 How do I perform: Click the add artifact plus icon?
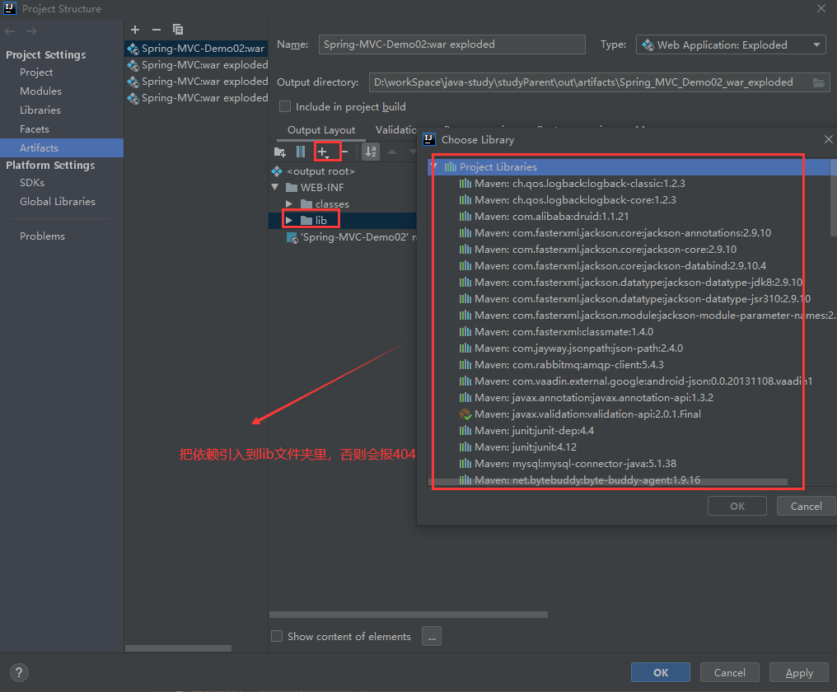tap(135, 30)
